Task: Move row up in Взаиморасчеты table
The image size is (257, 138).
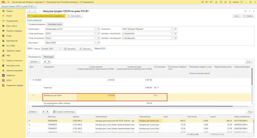Action: (45, 62)
